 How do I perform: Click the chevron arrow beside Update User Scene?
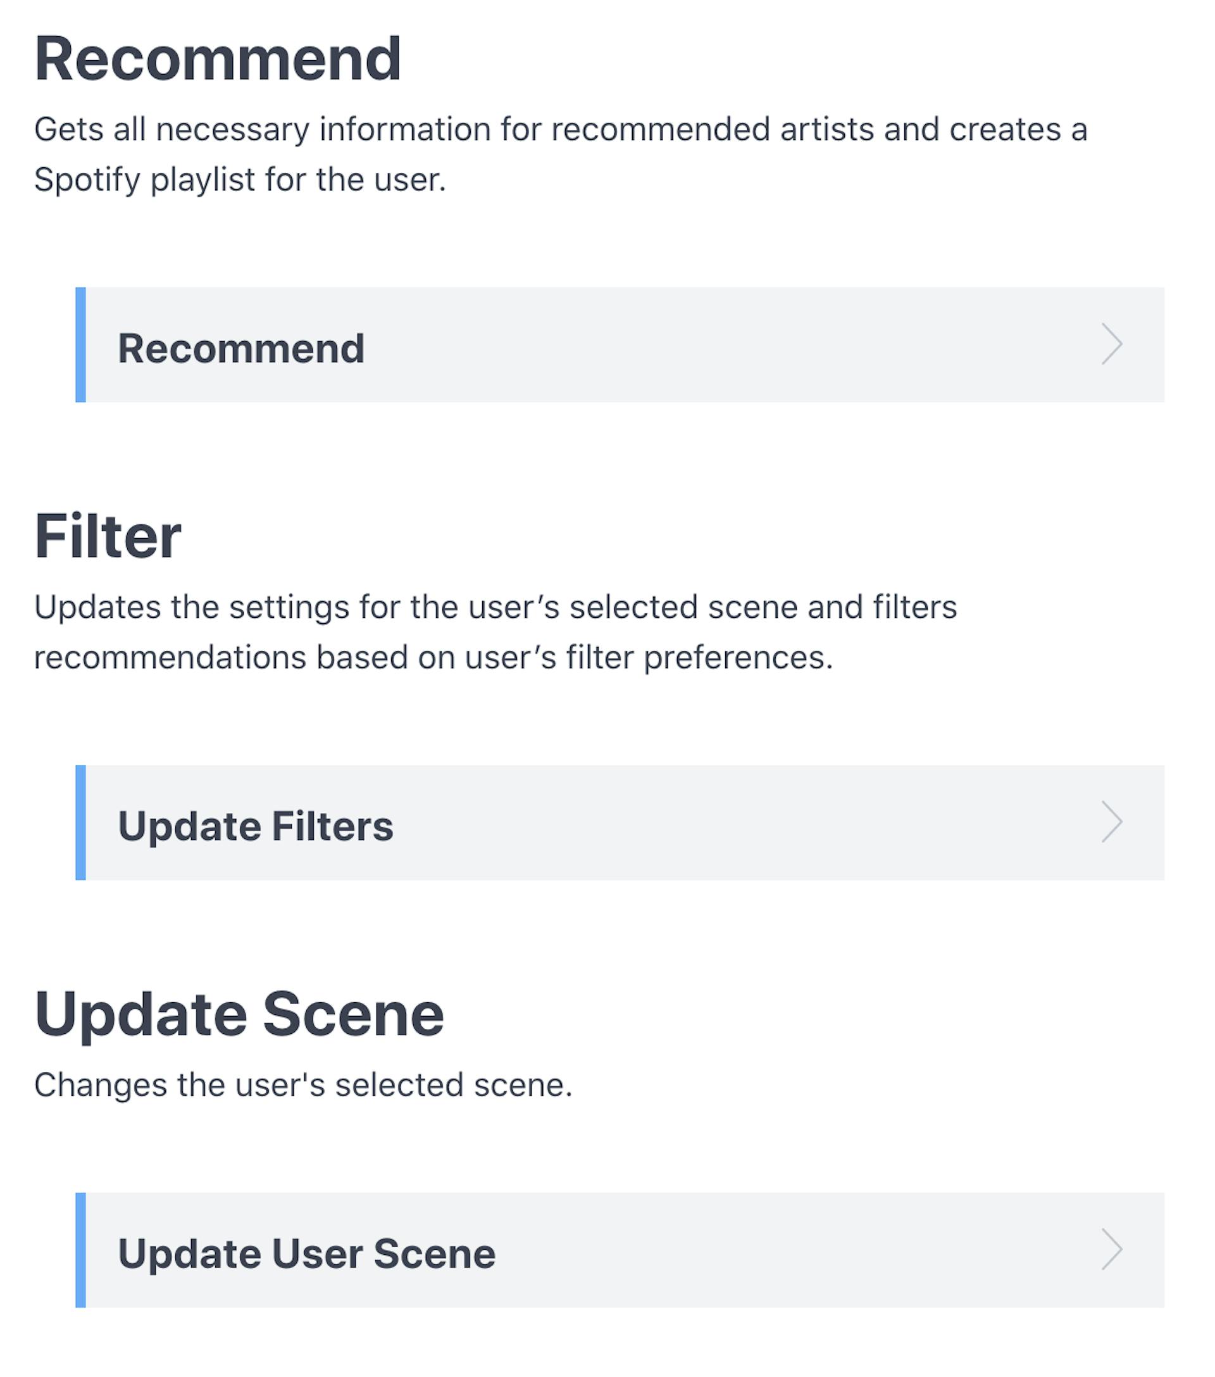(1111, 1250)
